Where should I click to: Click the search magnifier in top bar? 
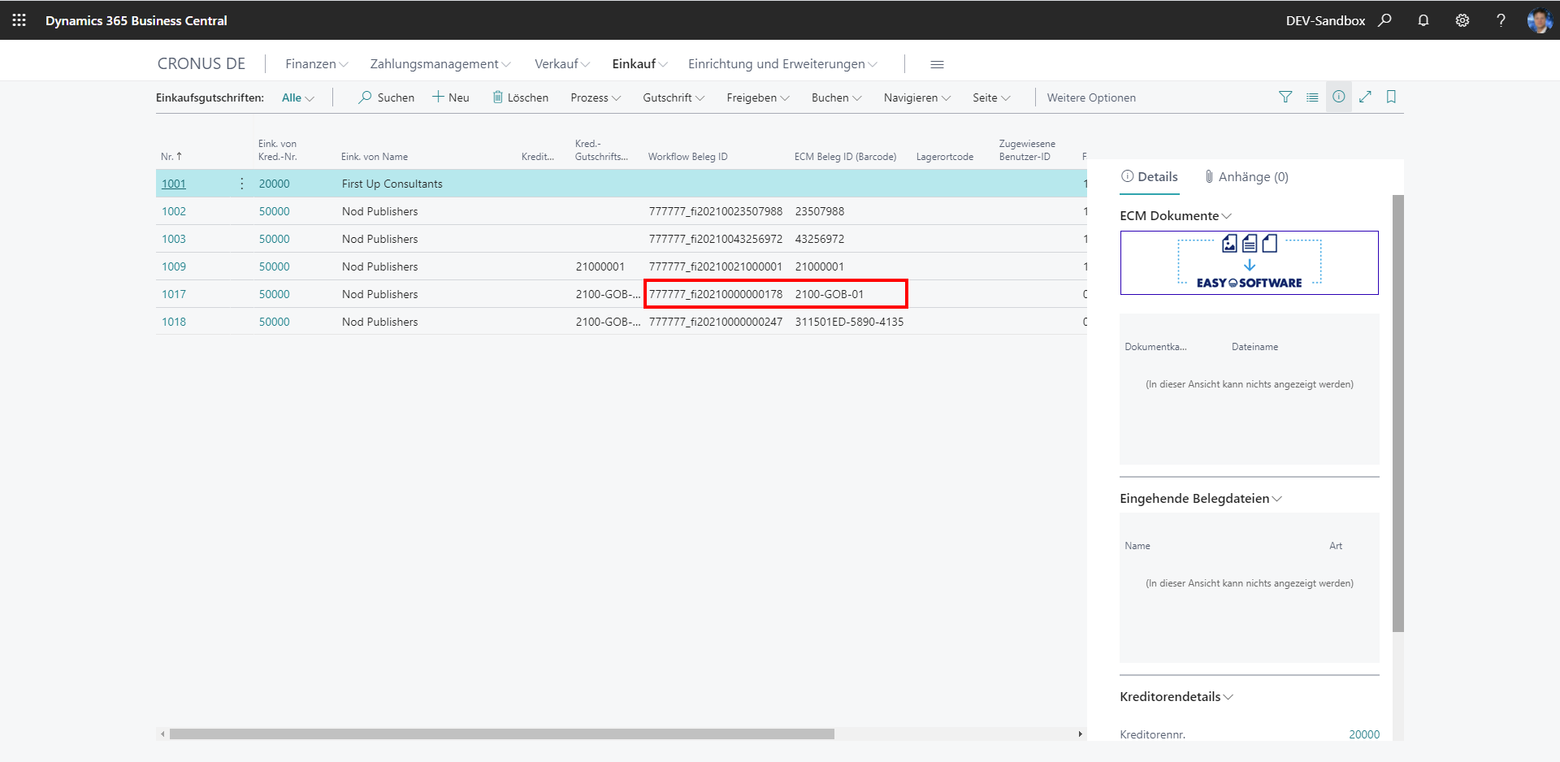[x=1384, y=20]
